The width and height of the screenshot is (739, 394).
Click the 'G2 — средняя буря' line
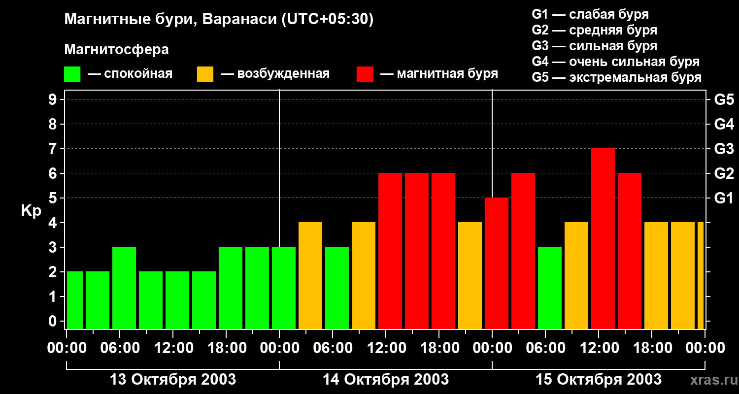click(x=594, y=30)
